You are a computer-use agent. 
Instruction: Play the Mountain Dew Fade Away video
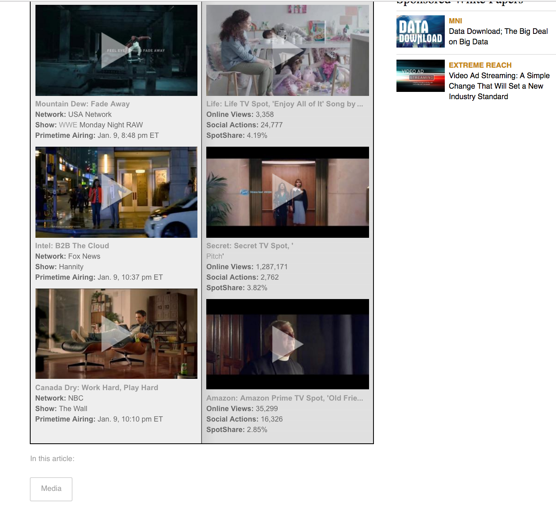tap(116, 50)
